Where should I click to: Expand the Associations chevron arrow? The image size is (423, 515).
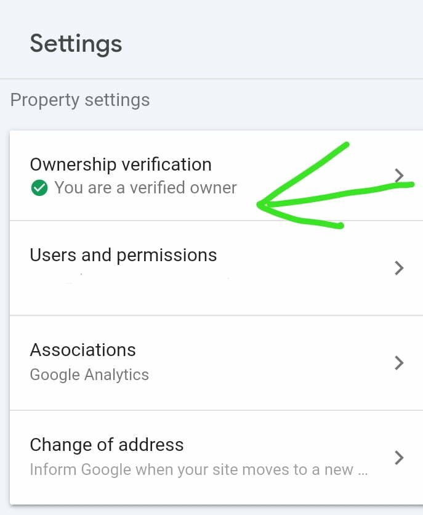pos(399,363)
